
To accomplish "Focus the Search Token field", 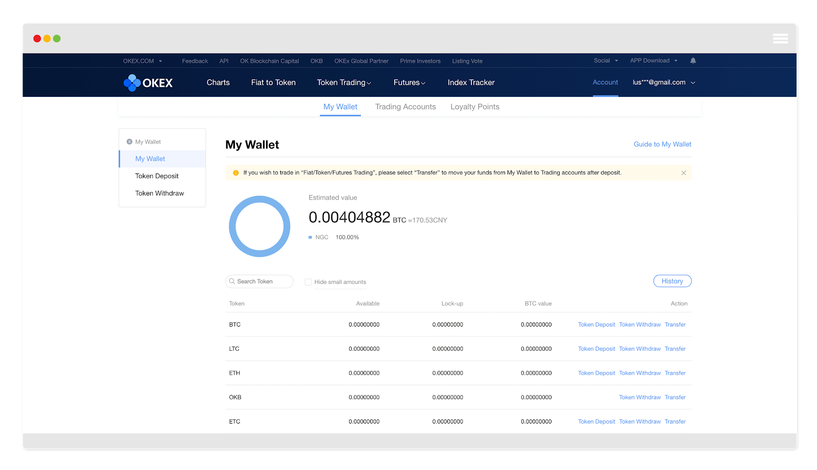I will point(259,282).
